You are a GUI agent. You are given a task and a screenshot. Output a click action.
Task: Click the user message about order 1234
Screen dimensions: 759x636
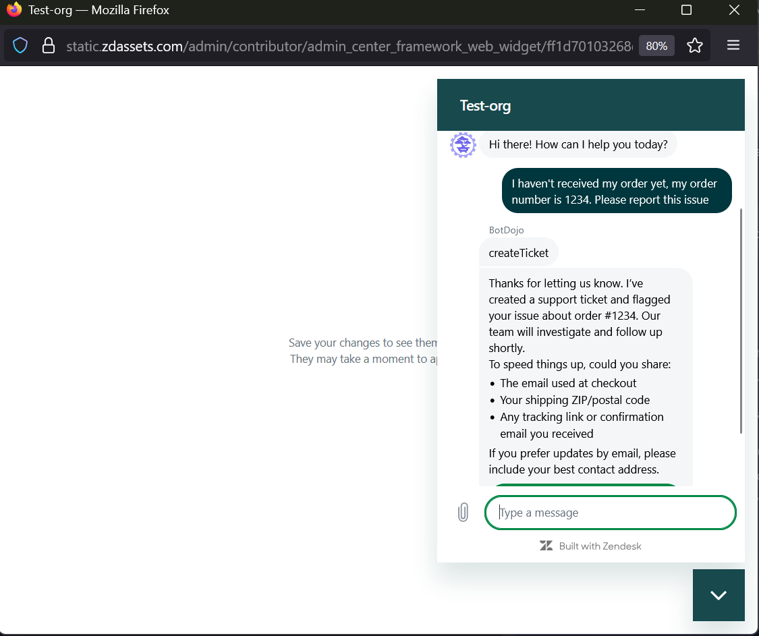pyautogui.click(x=616, y=191)
